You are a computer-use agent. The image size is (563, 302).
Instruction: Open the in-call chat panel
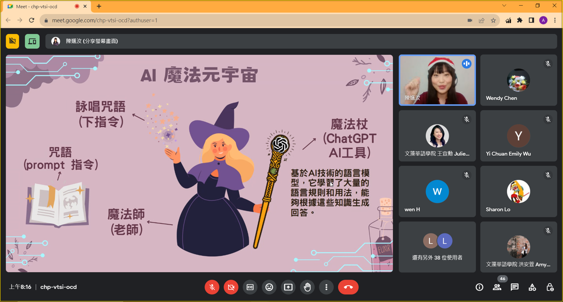pos(514,287)
